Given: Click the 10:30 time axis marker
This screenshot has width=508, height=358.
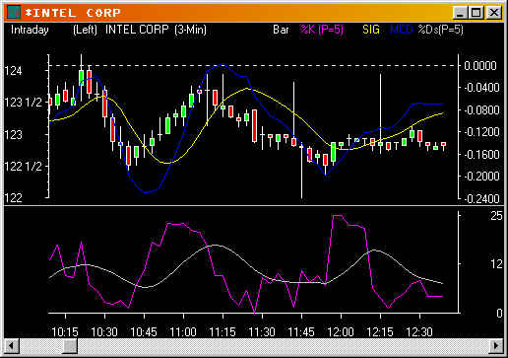Looking at the screenshot, I should 104,331.
